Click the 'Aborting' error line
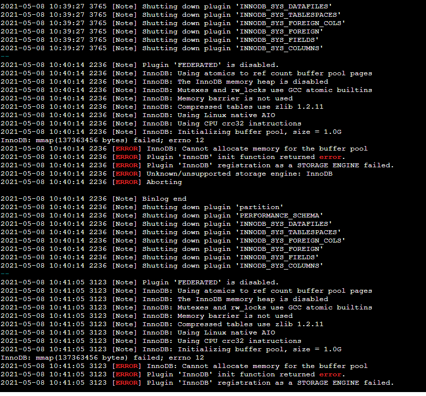Viewport: 426px width, 396px height. pyautogui.click(x=91, y=182)
